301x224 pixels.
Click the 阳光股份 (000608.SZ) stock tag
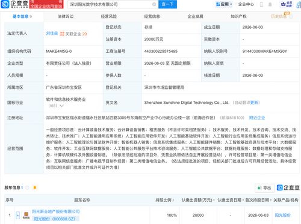click(x=55, y=219)
